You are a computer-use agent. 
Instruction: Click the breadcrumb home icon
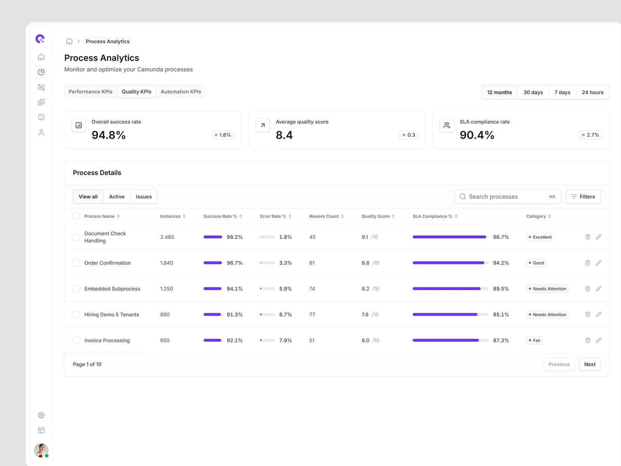click(x=69, y=41)
